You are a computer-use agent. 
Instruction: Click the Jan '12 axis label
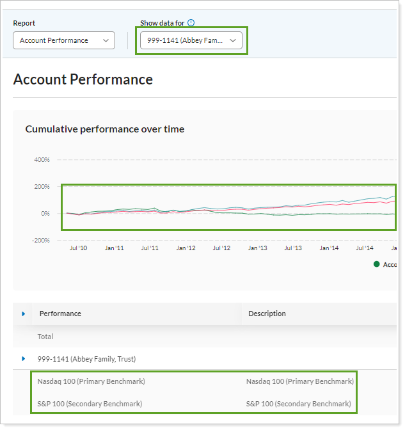[186, 247]
